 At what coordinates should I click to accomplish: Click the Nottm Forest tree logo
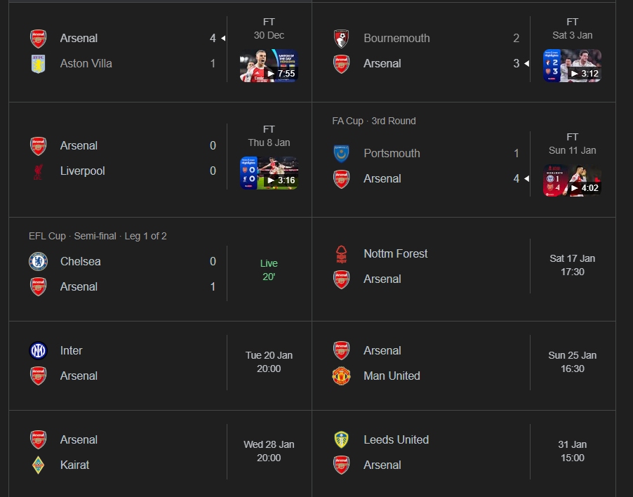click(x=341, y=254)
